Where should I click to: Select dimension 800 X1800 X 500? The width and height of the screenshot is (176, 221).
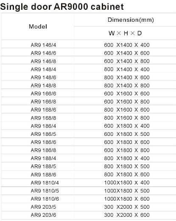(127, 166)
